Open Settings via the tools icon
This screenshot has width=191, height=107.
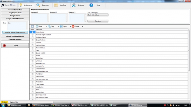(x=74, y=5)
